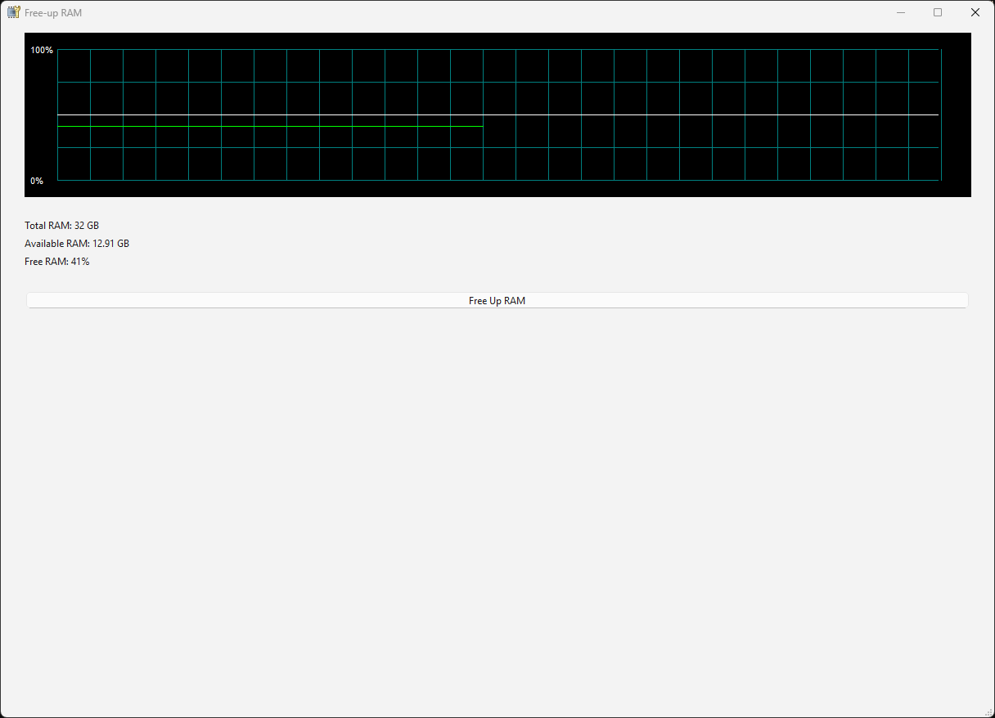Minimize the Free-up RAM window
This screenshot has width=995, height=718.
(x=901, y=12)
